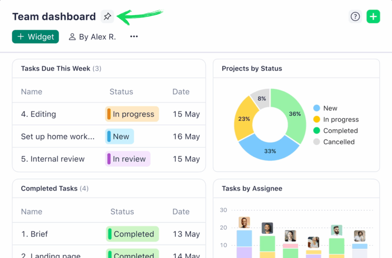Click the Completed pill on task 1. Brief

click(132, 234)
